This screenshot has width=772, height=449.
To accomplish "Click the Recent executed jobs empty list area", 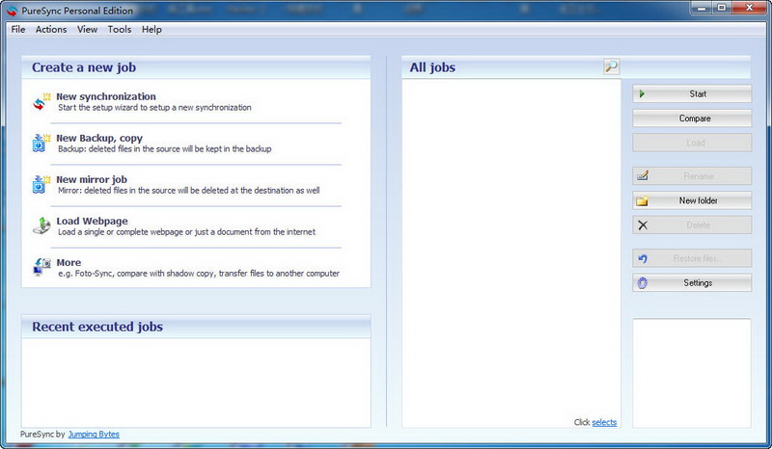I will tap(196, 383).
